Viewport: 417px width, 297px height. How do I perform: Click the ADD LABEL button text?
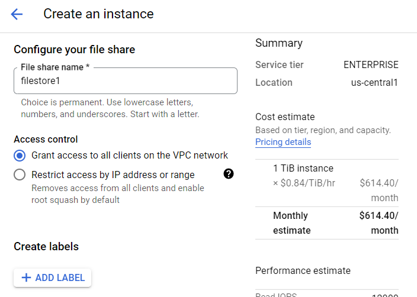click(60, 277)
